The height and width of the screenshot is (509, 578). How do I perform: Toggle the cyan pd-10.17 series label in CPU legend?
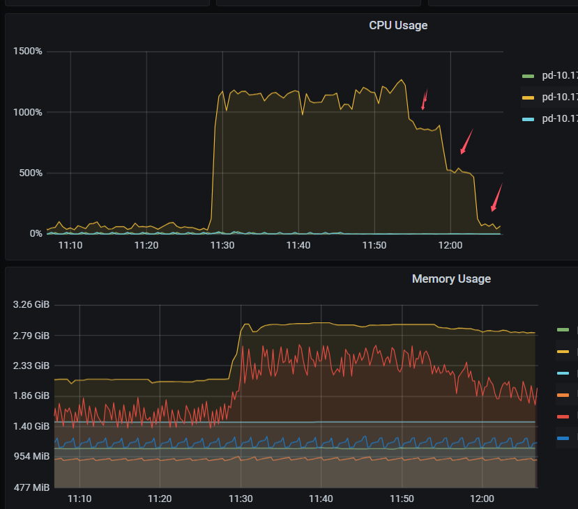coord(560,118)
